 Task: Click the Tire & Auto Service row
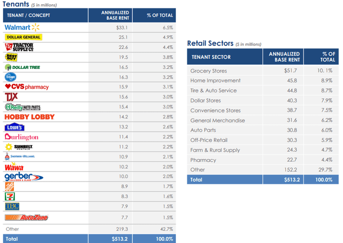click(213, 91)
